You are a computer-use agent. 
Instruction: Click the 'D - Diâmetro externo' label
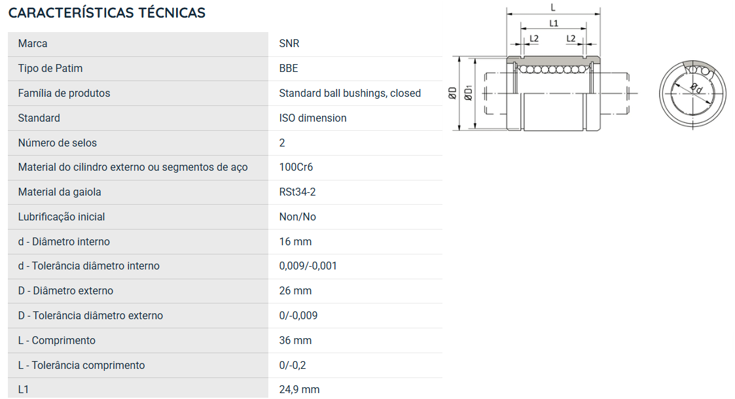pyautogui.click(x=65, y=291)
